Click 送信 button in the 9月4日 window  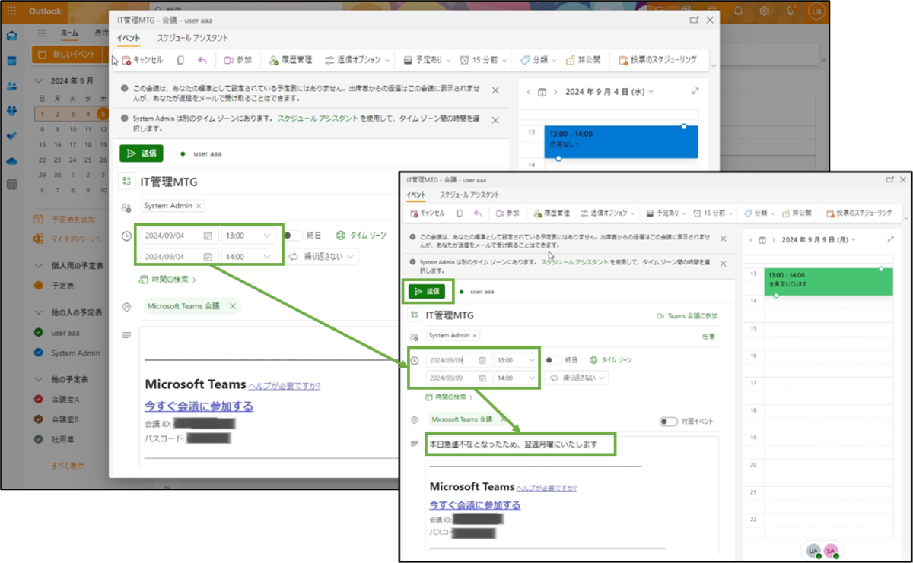[x=142, y=153]
